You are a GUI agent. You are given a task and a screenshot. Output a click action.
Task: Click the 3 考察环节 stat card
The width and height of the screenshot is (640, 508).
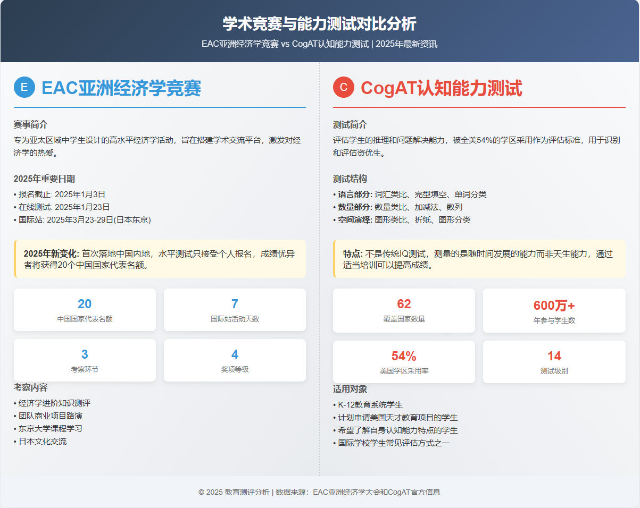click(x=85, y=360)
